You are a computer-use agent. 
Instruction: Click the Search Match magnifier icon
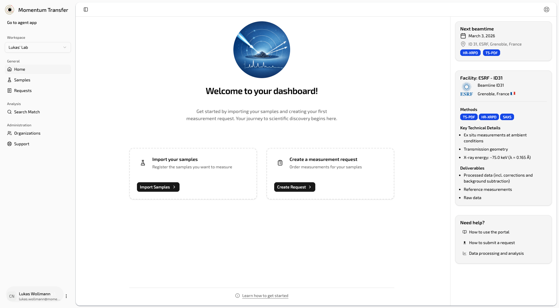[9, 112]
